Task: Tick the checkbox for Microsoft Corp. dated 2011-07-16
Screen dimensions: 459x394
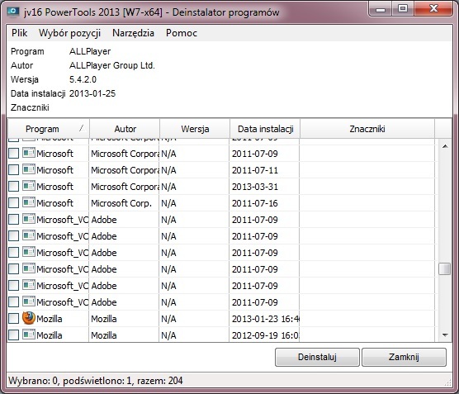Action: (13, 202)
